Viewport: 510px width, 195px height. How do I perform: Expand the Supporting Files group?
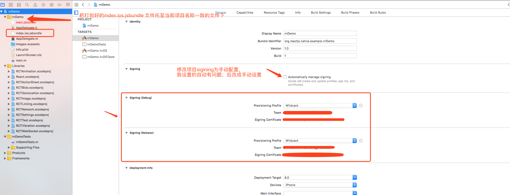pos(9,147)
